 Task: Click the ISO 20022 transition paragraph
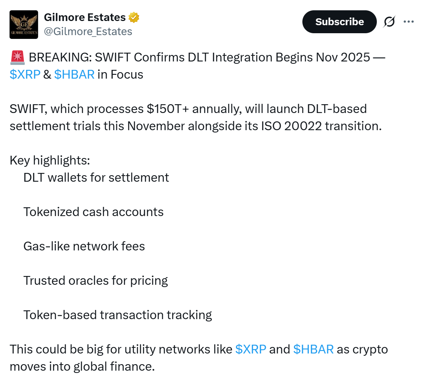coord(196,117)
